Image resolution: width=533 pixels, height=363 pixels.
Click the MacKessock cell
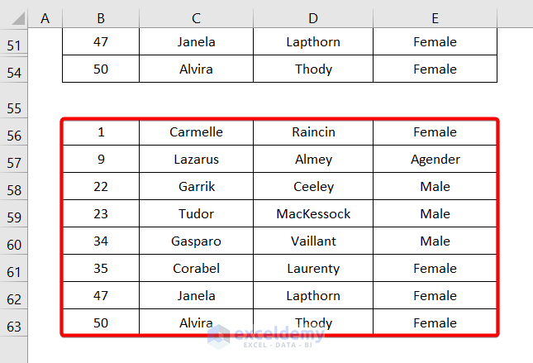click(313, 214)
